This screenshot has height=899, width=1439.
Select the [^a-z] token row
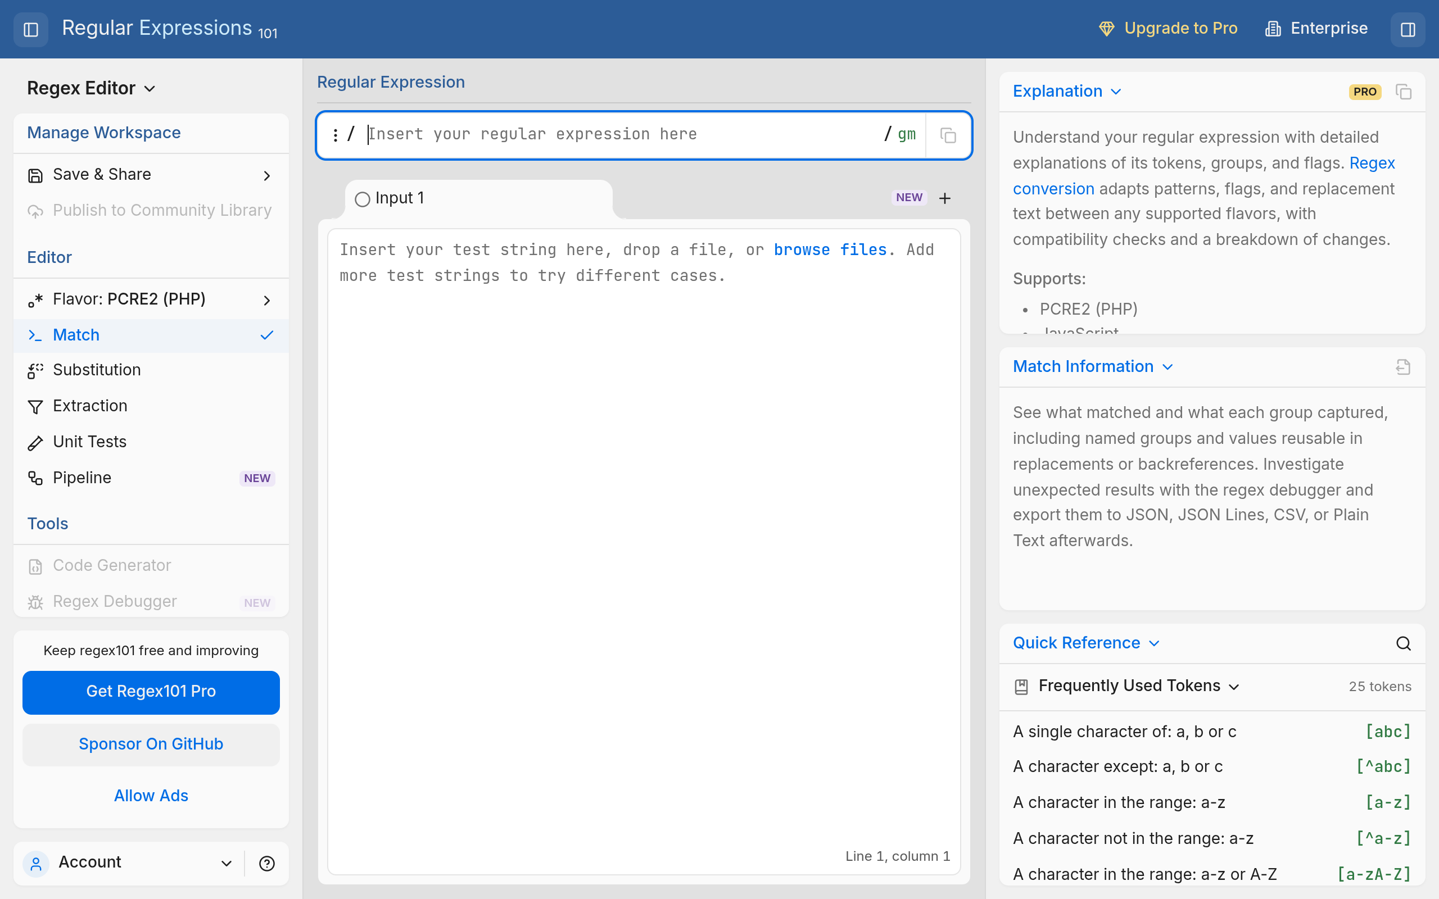click(x=1212, y=838)
